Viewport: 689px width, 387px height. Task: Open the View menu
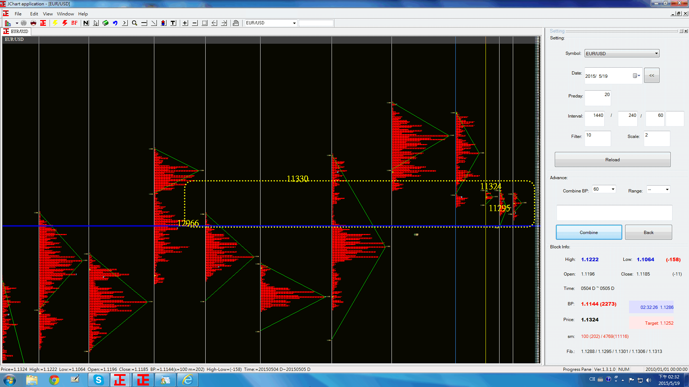coord(48,14)
